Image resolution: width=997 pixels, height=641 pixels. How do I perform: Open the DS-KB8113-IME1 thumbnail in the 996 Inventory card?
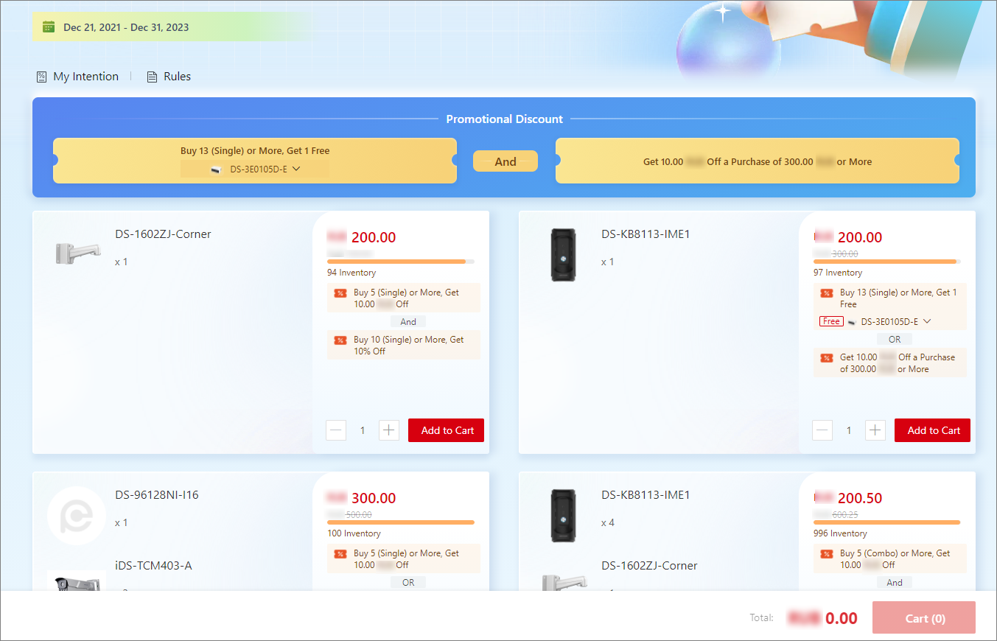point(564,516)
